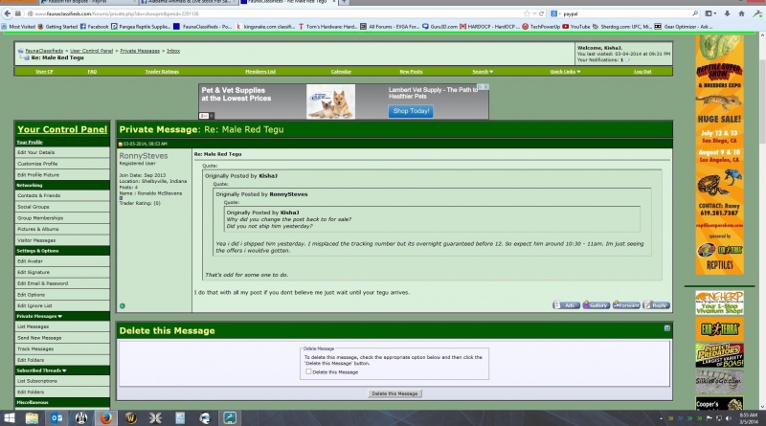Open the YouTube bookmark in bookmarks bar

pyautogui.click(x=576, y=27)
